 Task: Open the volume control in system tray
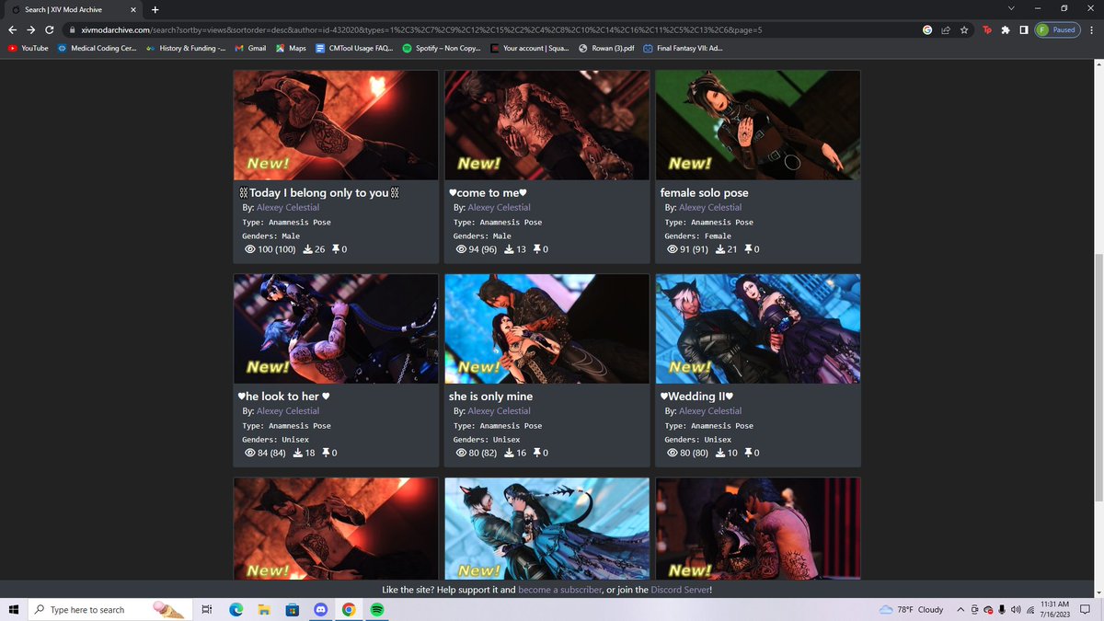tap(1015, 610)
